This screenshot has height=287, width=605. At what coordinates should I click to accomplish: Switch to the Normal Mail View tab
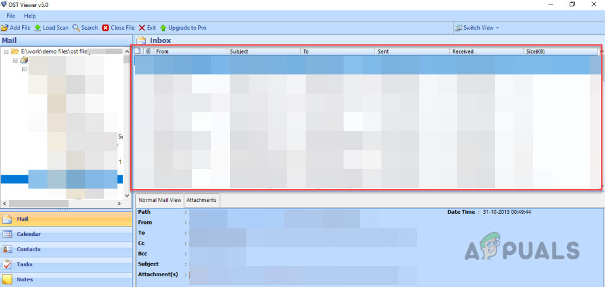click(160, 200)
